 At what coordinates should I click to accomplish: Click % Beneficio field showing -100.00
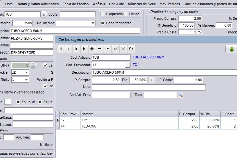186,25
